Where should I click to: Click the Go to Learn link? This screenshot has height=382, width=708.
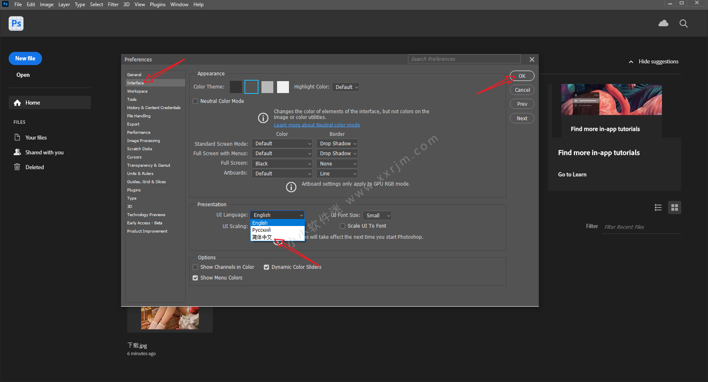pos(572,175)
